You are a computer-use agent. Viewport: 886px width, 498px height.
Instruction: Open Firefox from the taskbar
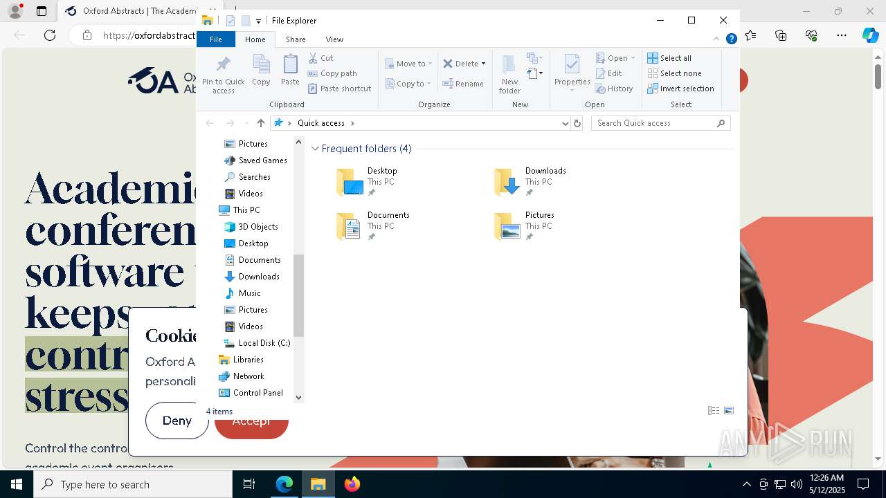(x=352, y=484)
